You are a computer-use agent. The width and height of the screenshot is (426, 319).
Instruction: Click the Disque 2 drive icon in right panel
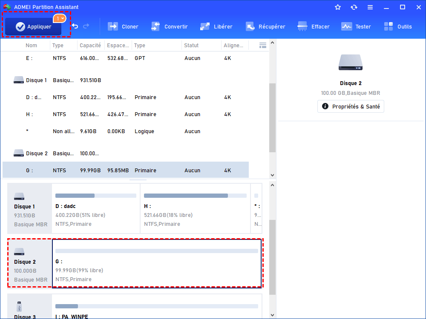351,63
